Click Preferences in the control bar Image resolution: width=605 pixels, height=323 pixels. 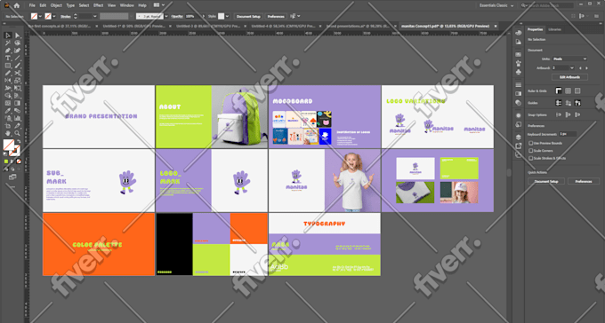click(276, 17)
